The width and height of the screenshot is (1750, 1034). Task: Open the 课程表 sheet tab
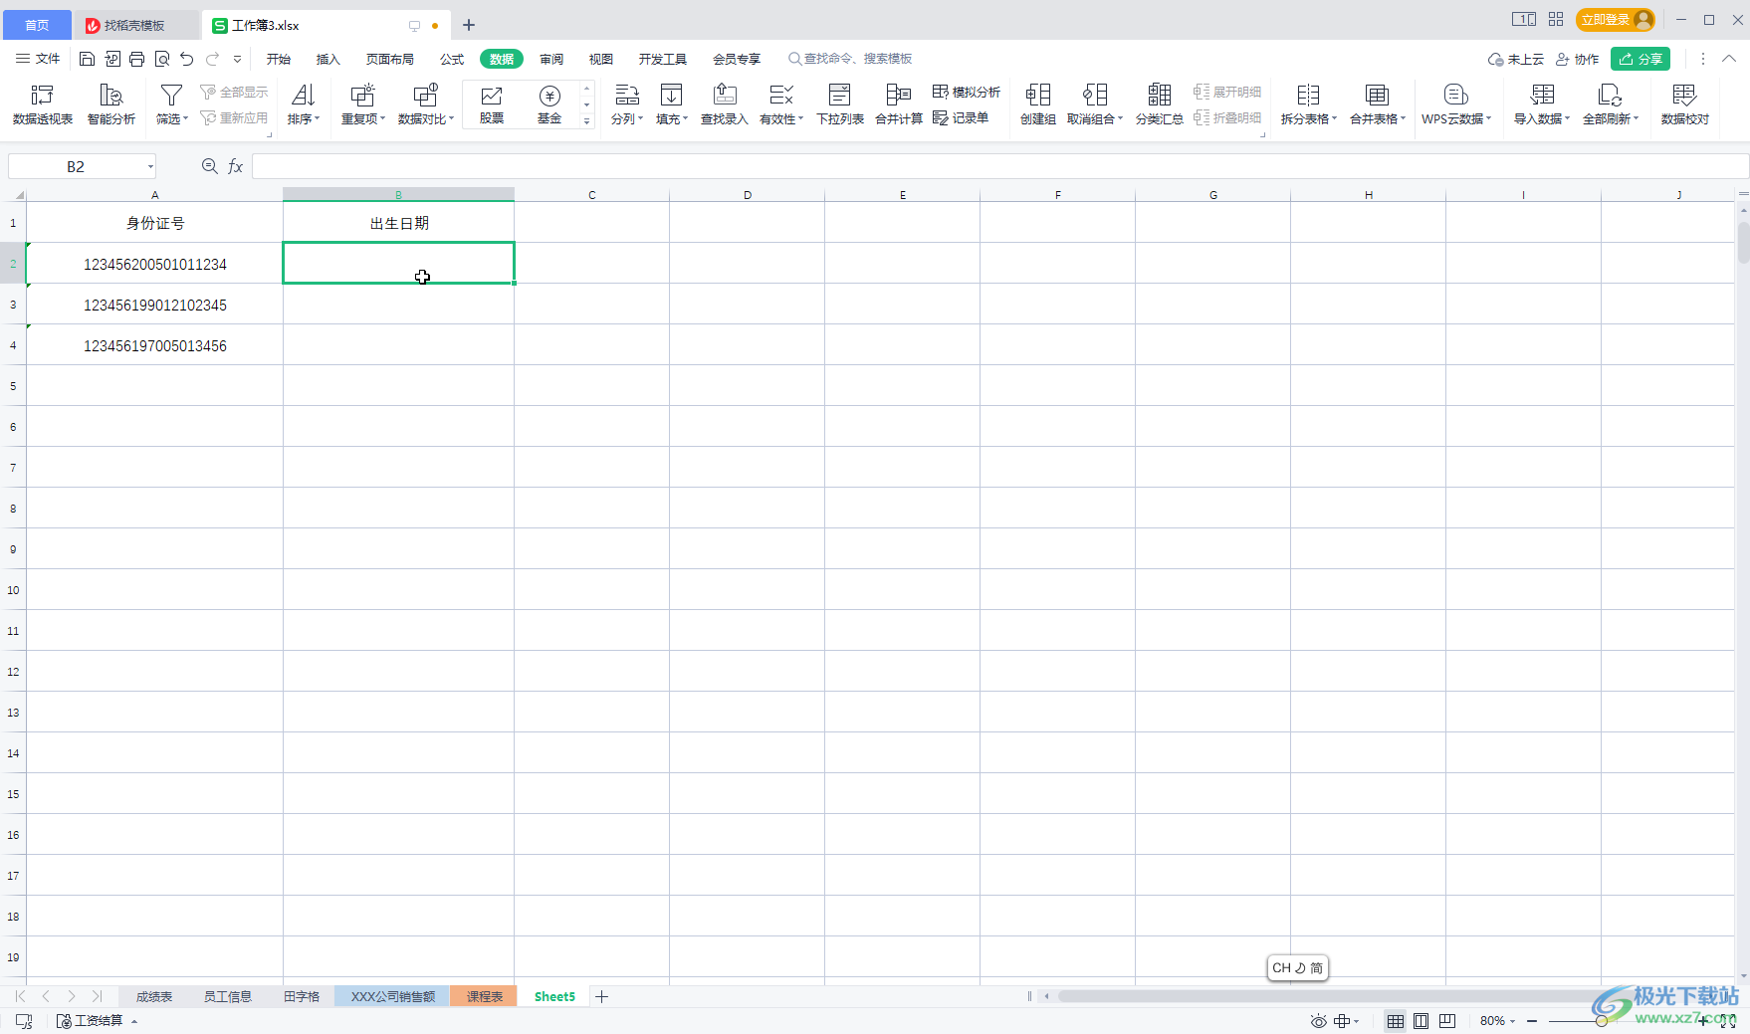tap(485, 996)
